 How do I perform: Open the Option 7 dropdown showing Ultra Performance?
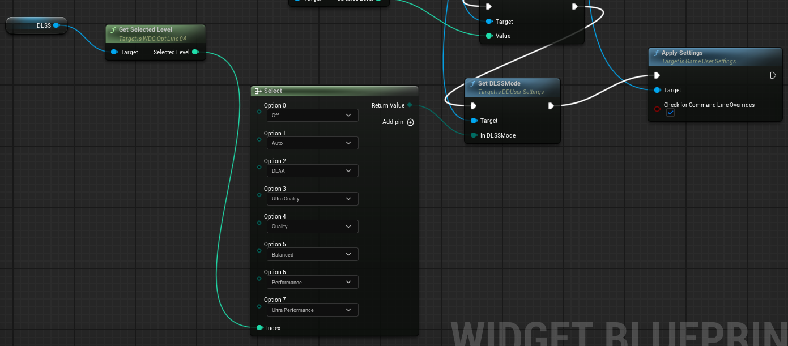point(313,310)
